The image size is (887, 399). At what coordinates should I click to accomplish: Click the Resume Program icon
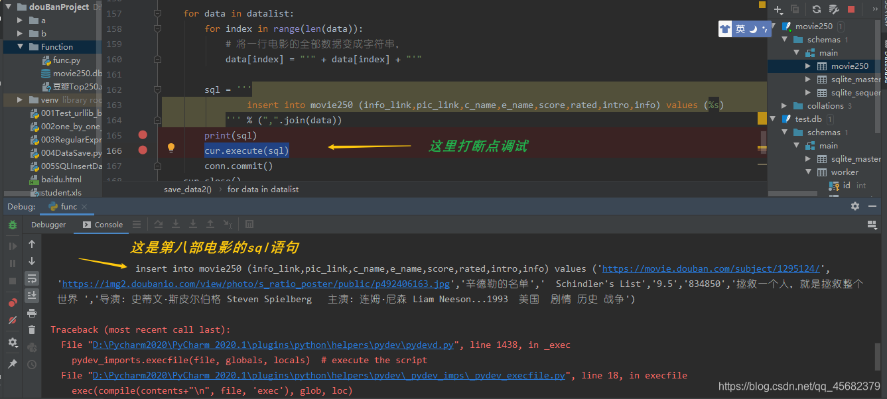tap(13, 247)
